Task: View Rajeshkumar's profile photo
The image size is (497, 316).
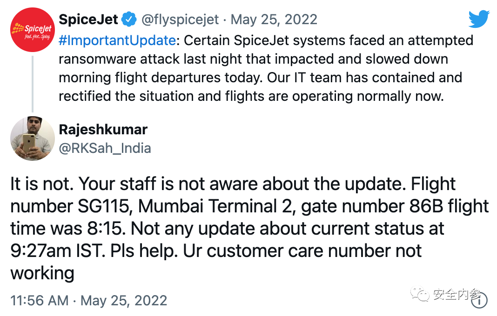Action: pyautogui.click(x=32, y=138)
